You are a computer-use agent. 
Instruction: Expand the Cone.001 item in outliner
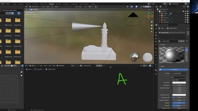pos(160,18)
